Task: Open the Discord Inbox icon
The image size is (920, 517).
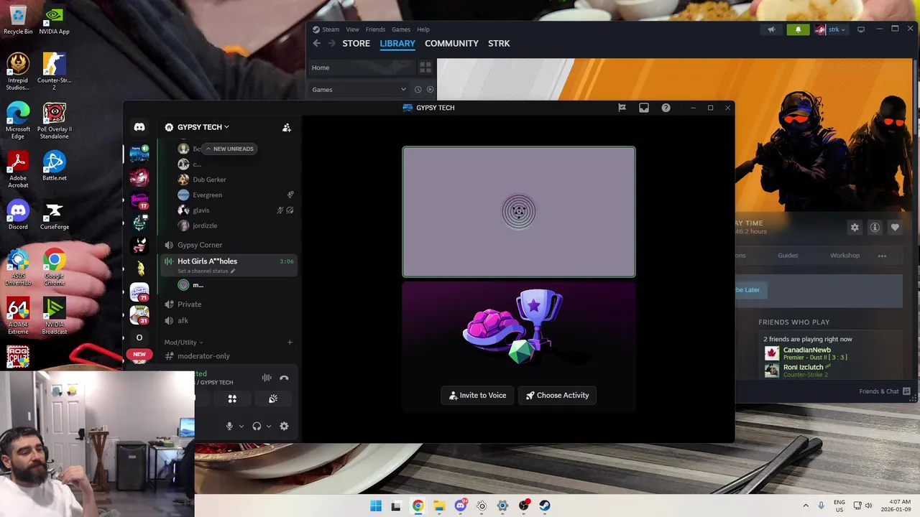Action: coord(644,108)
